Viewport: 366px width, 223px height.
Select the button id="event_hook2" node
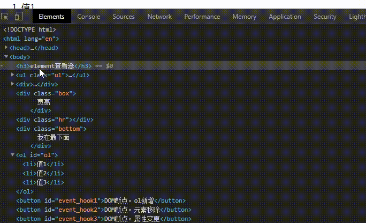point(104,210)
